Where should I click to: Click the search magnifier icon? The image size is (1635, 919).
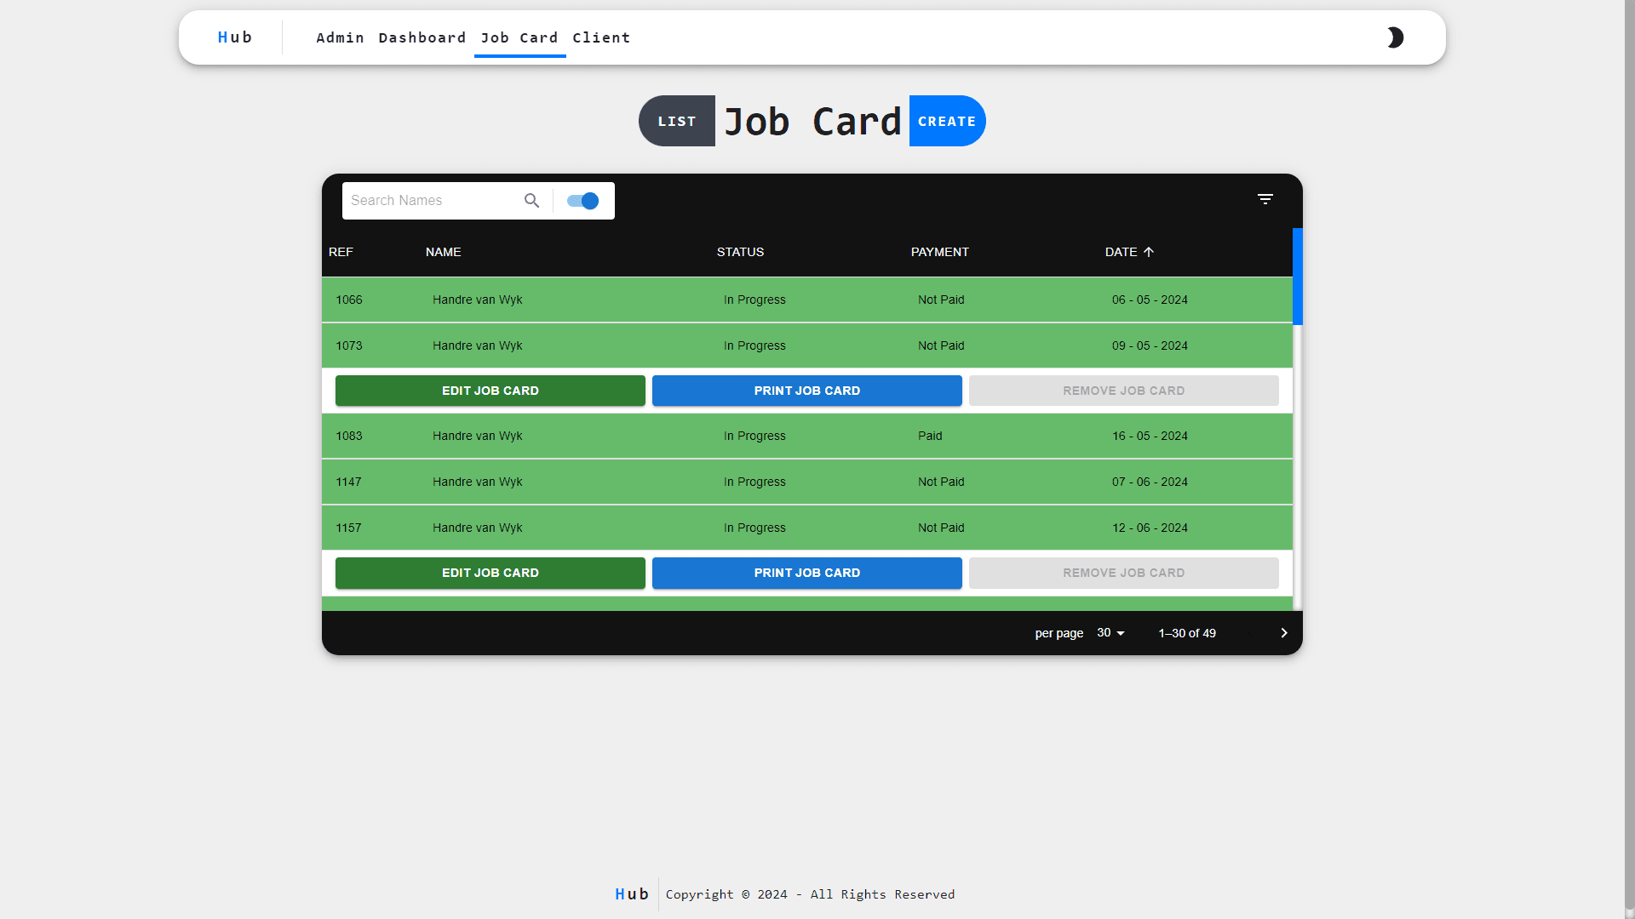point(531,201)
